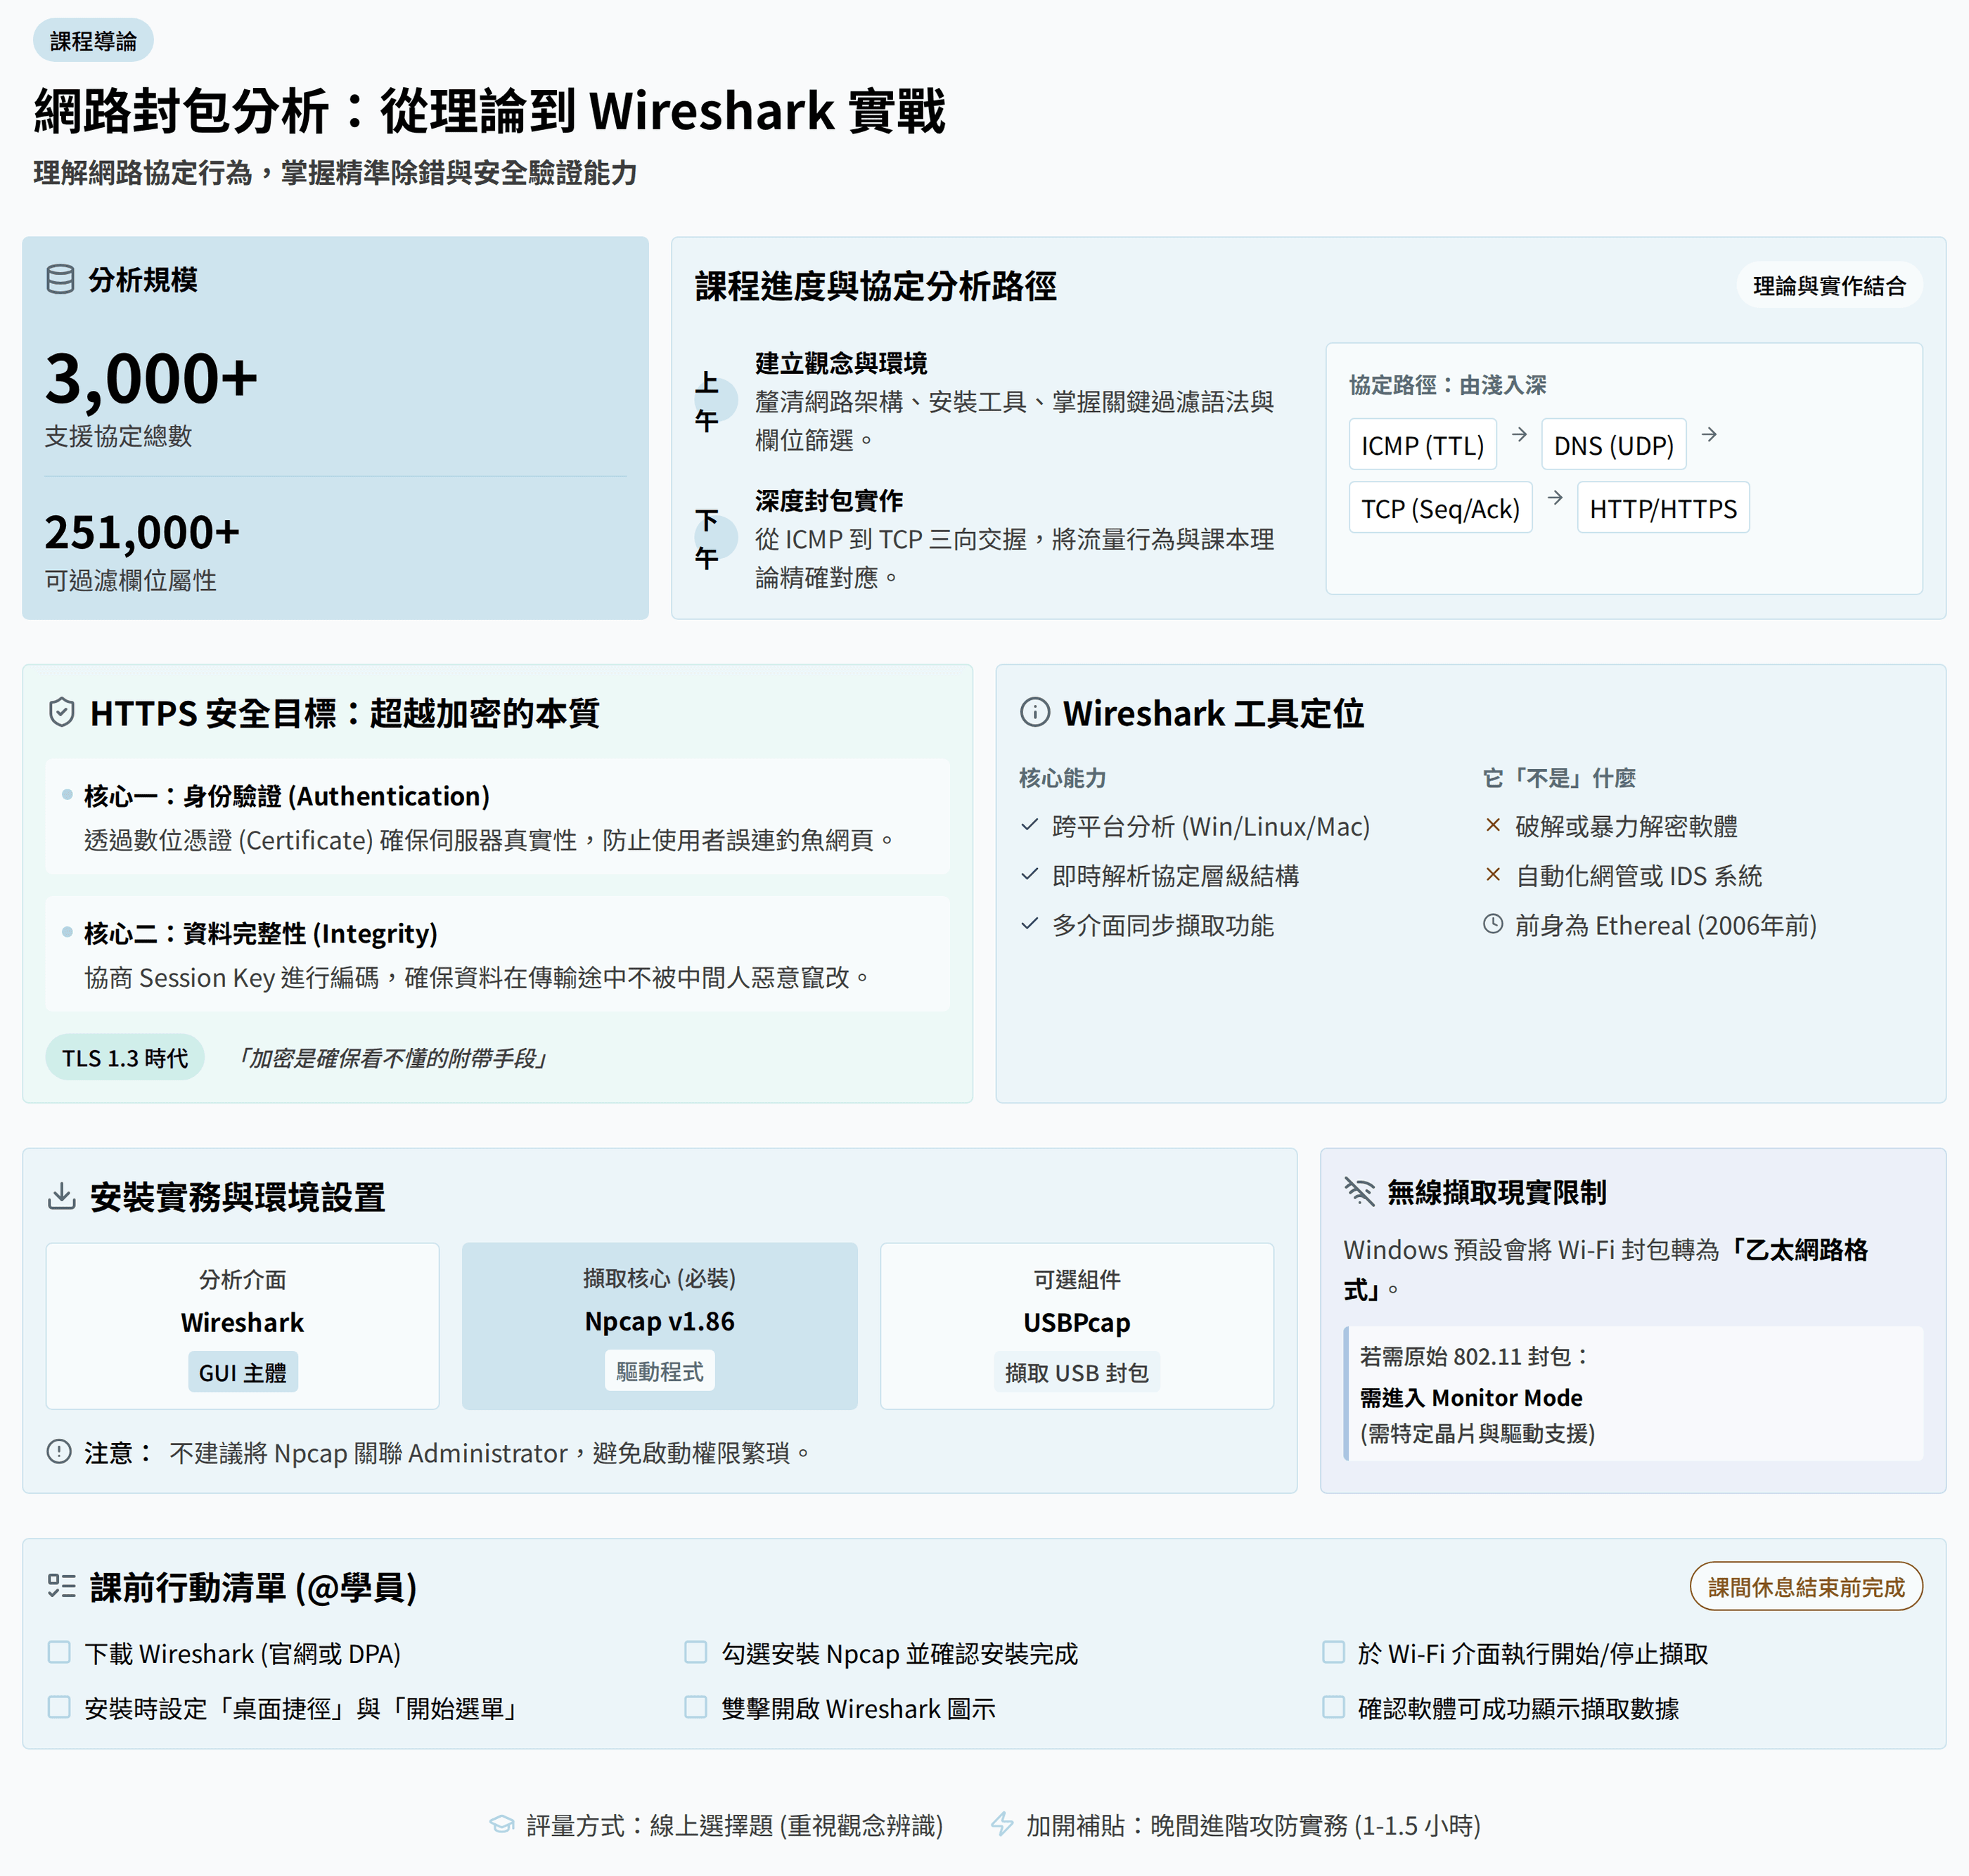This screenshot has width=1969, height=1876.
Task: Click the clock icon before 前身為 Ethereal
Action: point(1493,925)
